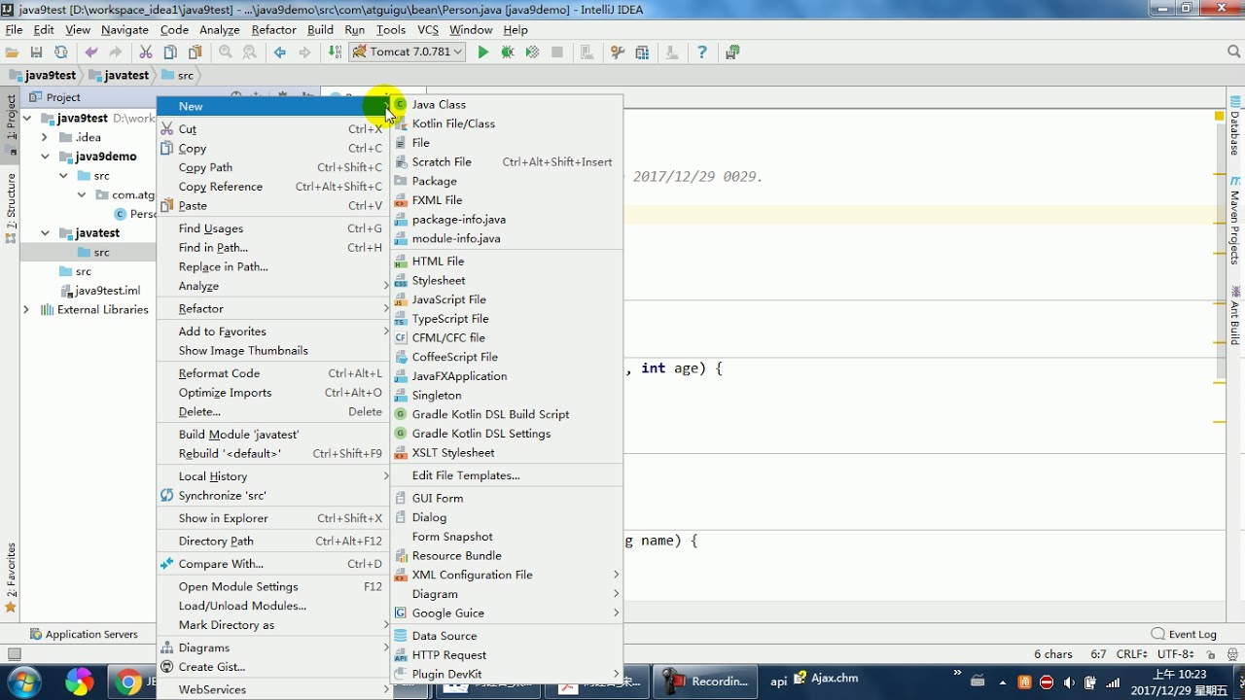Open the Ant Build side tab
1245x700 pixels.
pyautogui.click(x=1235, y=316)
